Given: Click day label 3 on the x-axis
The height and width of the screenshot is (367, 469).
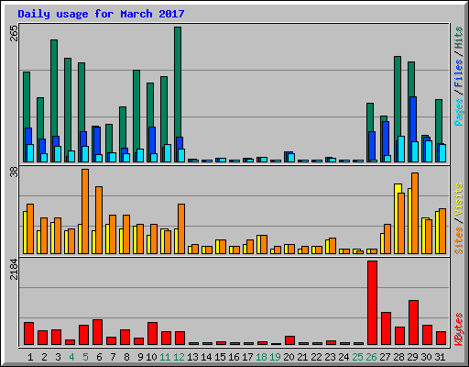Looking at the screenshot, I should click(x=58, y=357).
